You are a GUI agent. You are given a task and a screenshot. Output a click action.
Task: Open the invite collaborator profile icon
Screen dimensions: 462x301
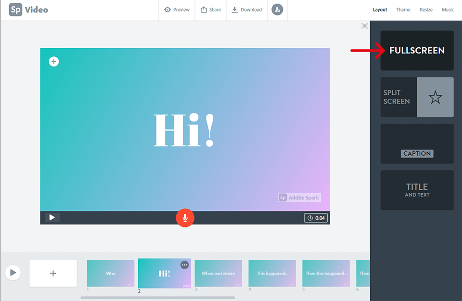pos(277,10)
